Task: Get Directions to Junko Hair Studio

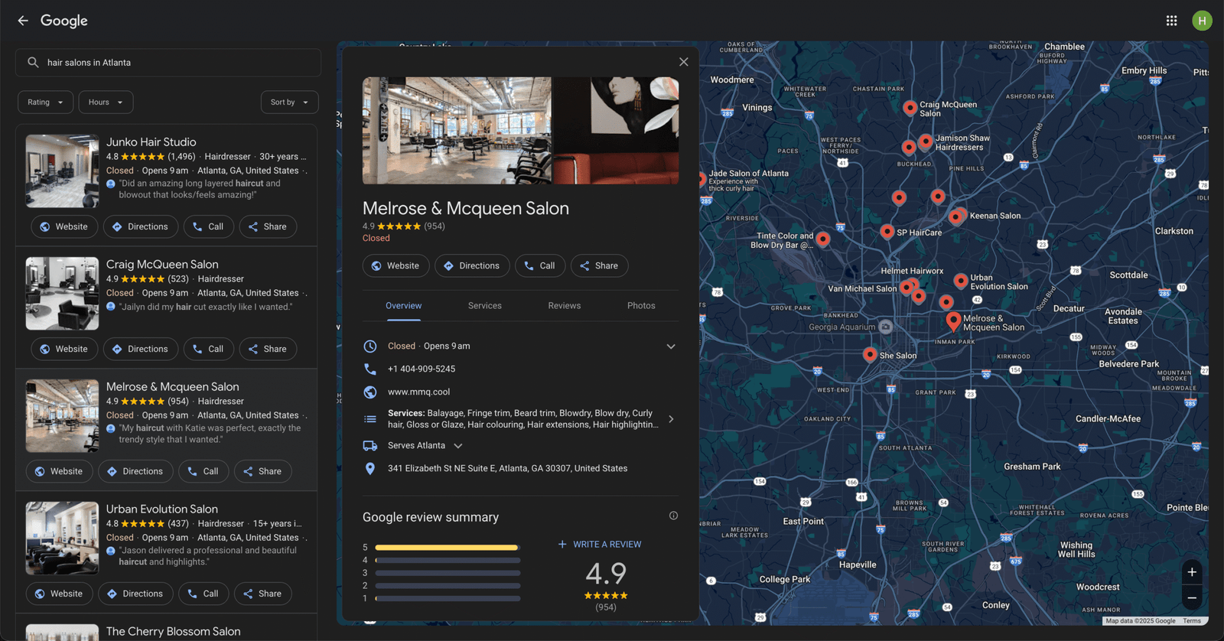Action: (x=141, y=226)
